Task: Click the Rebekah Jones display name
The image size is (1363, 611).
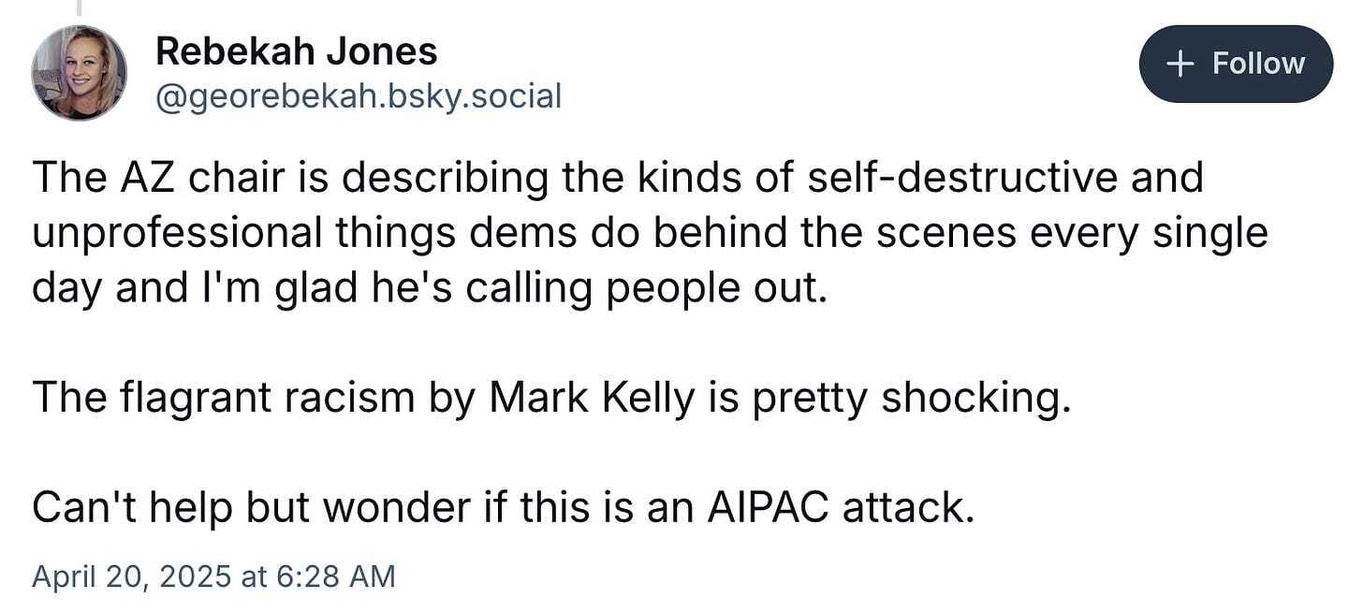Action: click(x=296, y=51)
